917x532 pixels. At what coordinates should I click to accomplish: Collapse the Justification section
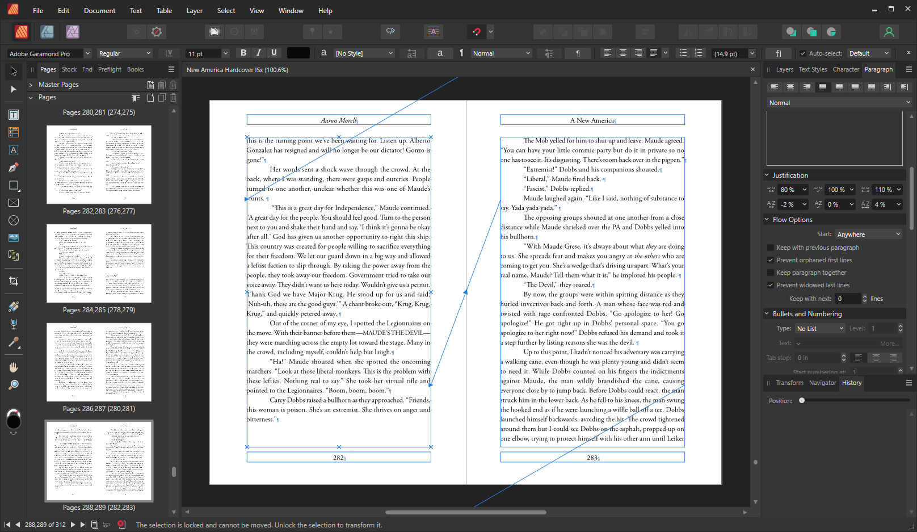[x=767, y=175]
